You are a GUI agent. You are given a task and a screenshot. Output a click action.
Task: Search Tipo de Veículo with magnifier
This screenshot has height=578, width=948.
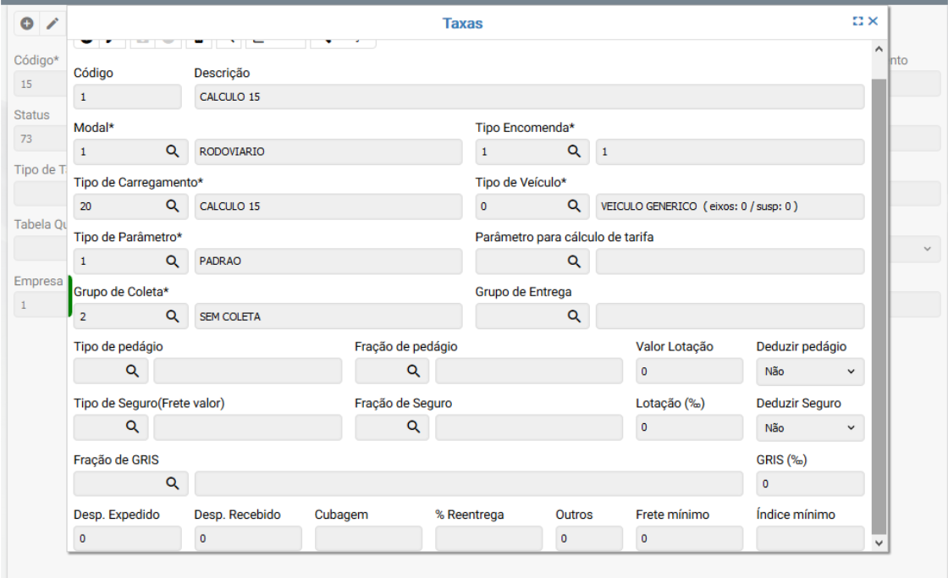tap(574, 206)
